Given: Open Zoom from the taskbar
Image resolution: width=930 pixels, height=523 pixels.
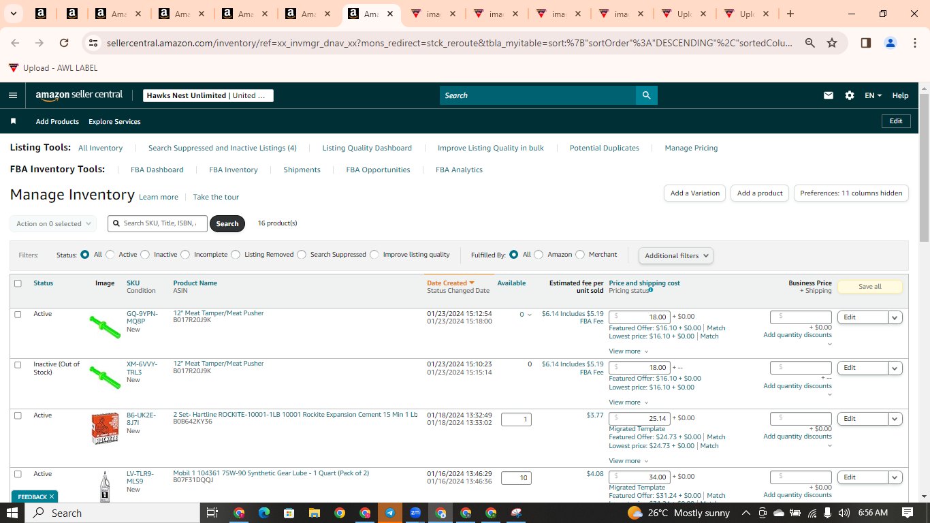Looking at the screenshot, I should 415,513.
